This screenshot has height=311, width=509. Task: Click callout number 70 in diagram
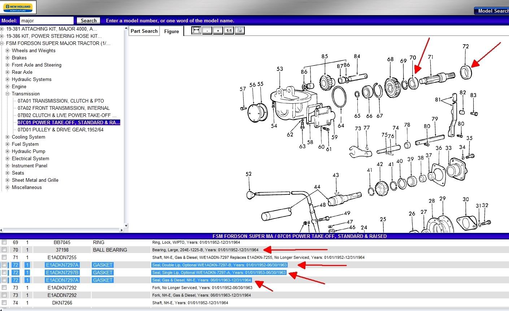click(x=413, y=58)
